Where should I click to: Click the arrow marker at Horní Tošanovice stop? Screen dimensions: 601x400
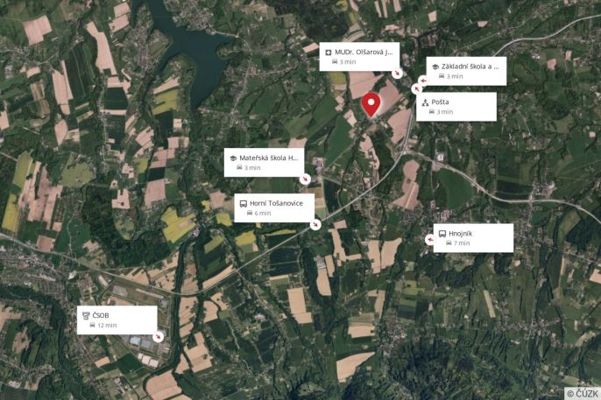[x=315, y=224]
